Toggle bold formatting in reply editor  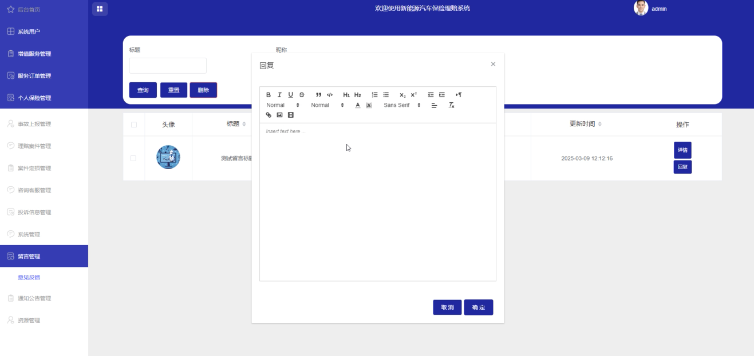coord(269,95)
